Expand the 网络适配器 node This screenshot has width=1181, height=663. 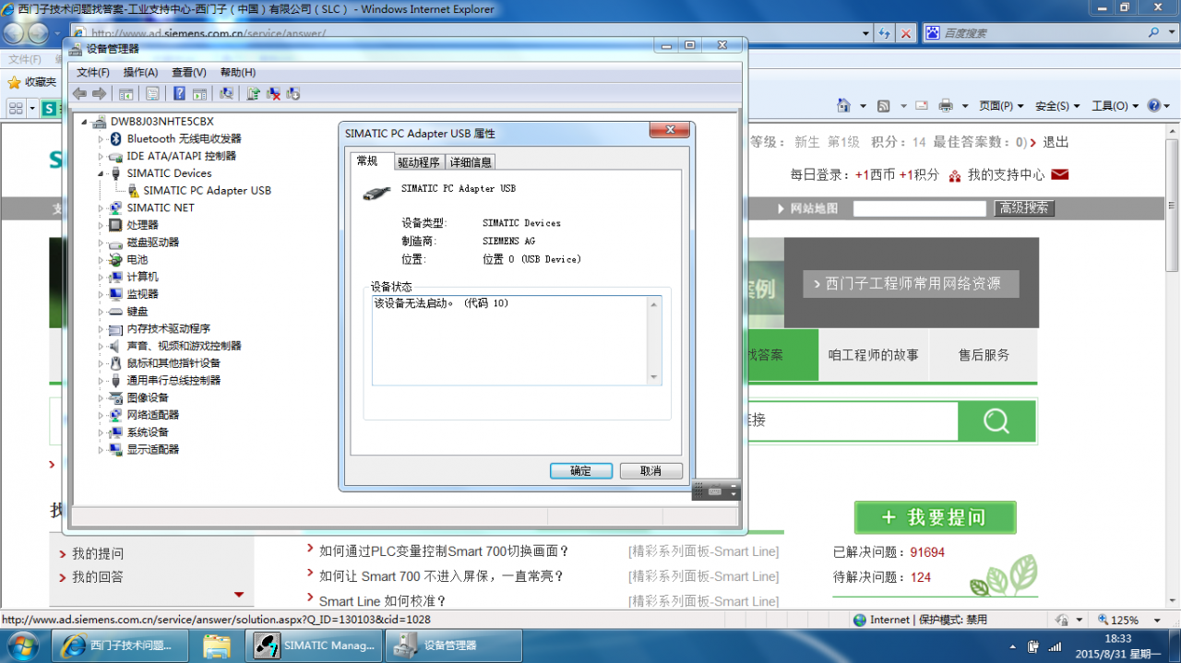tap(101, 416)
